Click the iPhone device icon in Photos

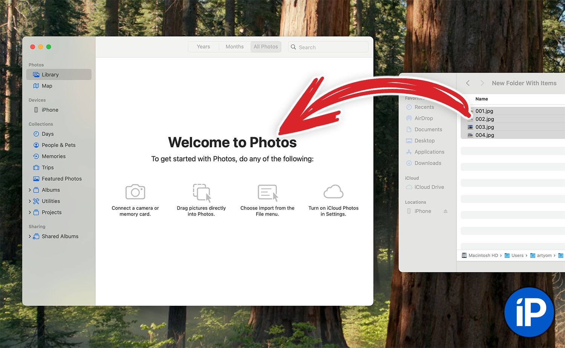click(x=36, y=110)
